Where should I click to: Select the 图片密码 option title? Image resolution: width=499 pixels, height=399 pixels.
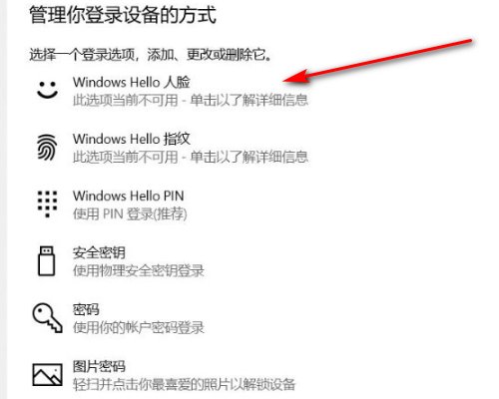[99, 367]
